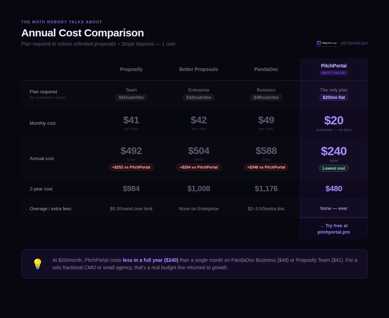
Task: Click The only plan text
Action: click(x=334, y=90)
